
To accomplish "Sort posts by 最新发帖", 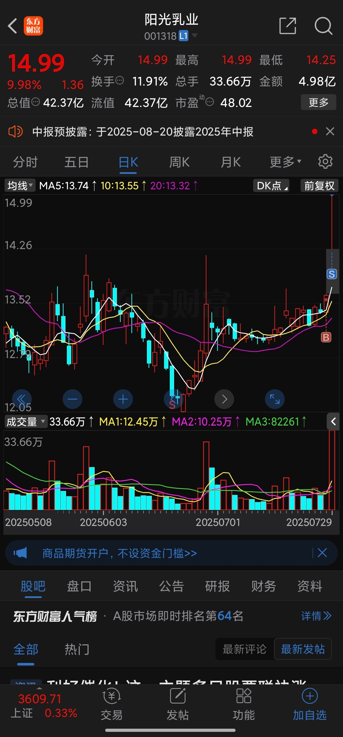I will point(303,649).
